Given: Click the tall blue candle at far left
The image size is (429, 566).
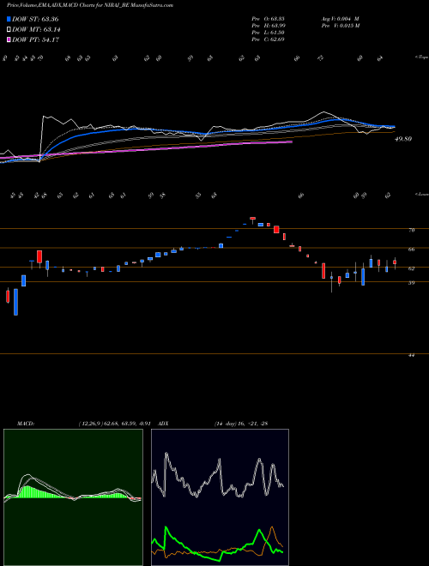Looking at the screenshot, I should click(15, 302).
